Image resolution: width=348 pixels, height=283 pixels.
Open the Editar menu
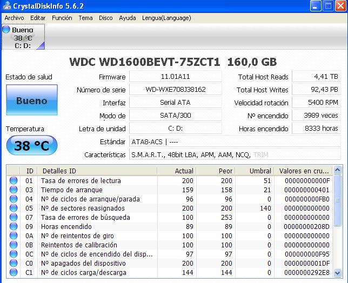(x=38, y=18)
